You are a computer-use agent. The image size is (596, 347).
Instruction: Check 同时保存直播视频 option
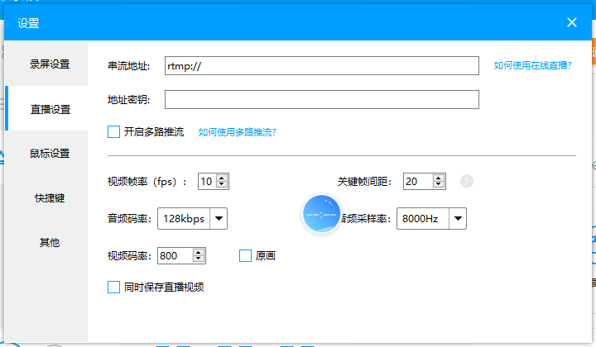coord(114,288)
